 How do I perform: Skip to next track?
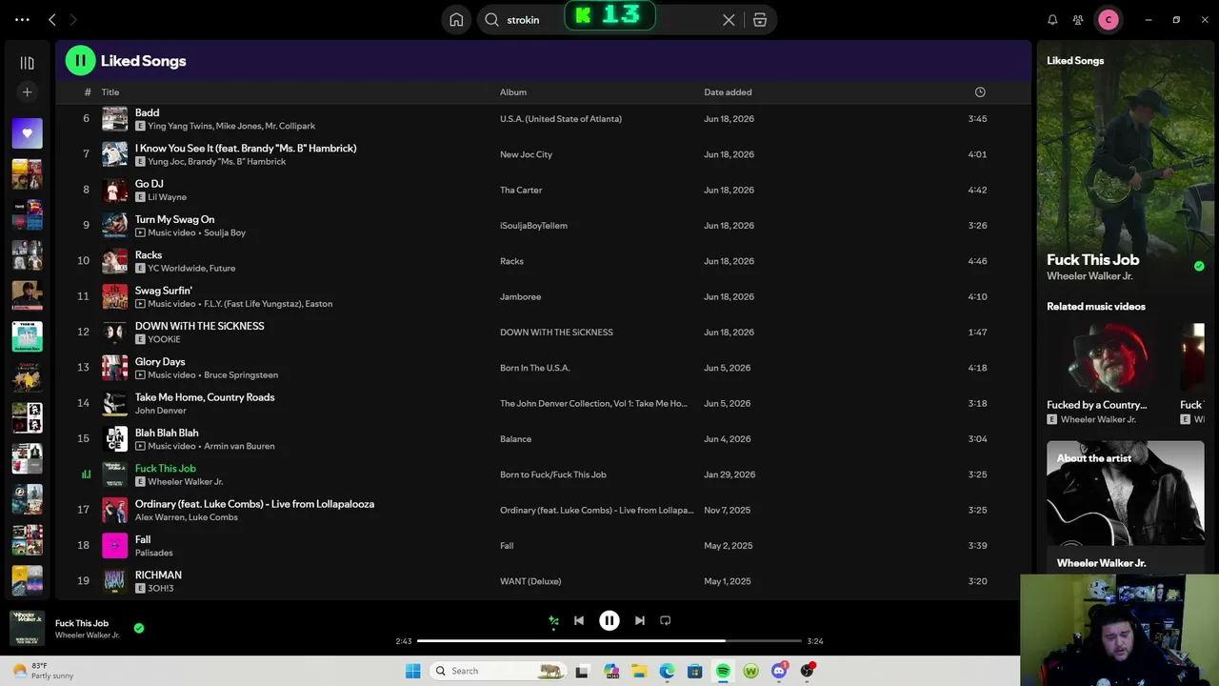pos(640,620)
